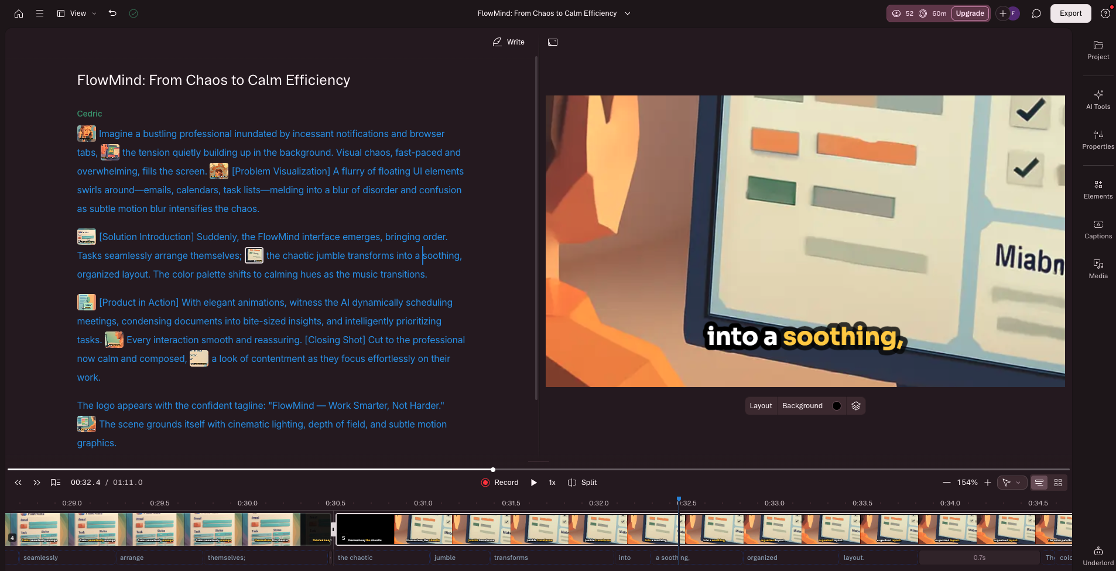Click the Export button
1116x571 pixels.
point(1070,13)
